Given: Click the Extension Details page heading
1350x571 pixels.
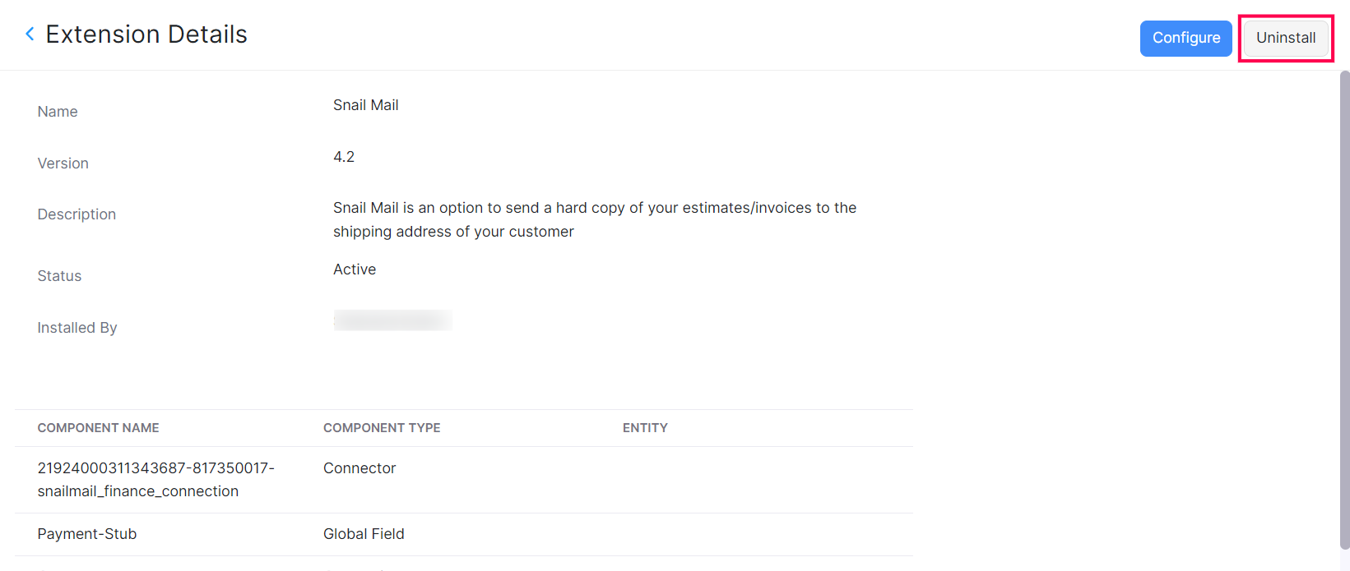Looking at the screenshot, I should (146, 35).
